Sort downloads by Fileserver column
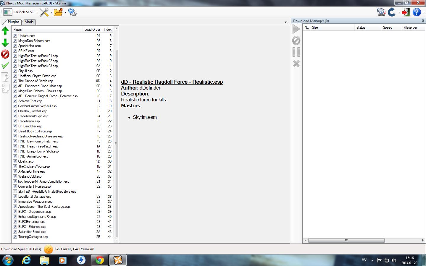Image resolution: width=426 pixels, height=266 pixels. coord(414,27)
